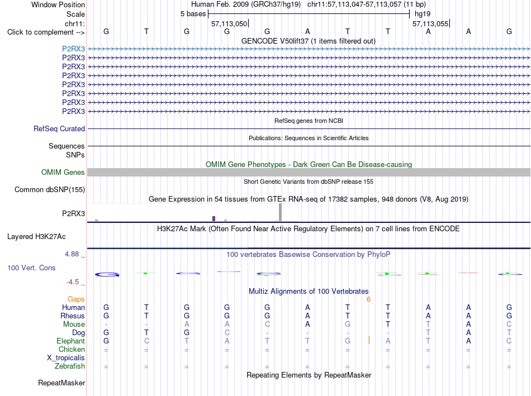
Task: Click the hg19 label beside the scale bar
Action: coord(423,14)
